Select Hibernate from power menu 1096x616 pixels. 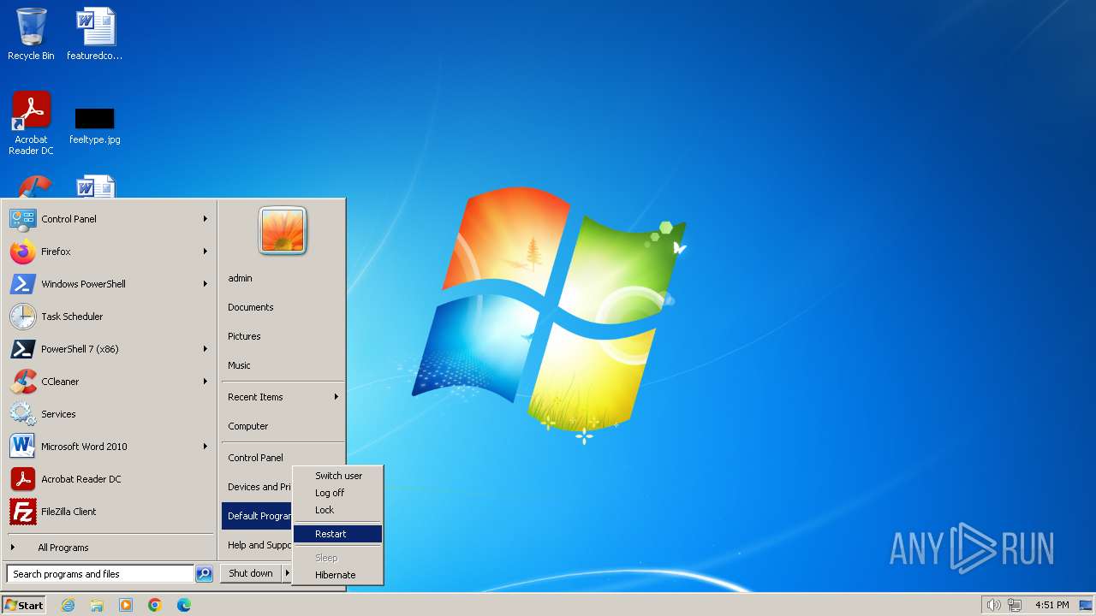[337, 575]
